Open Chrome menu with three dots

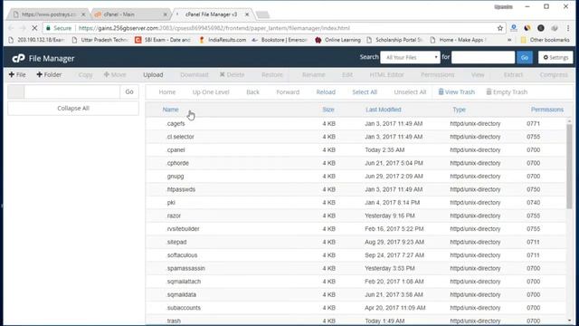point(568,28)
